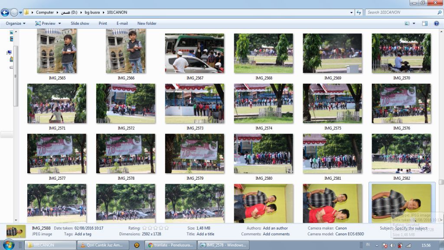
Task: Click the IMG_2582 file name
Action: pos(402,178)
